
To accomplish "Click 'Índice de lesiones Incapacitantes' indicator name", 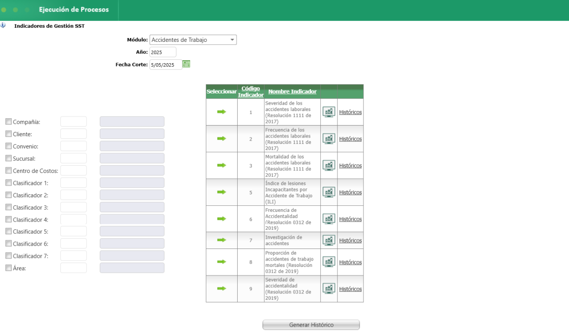I will (289, 193).
